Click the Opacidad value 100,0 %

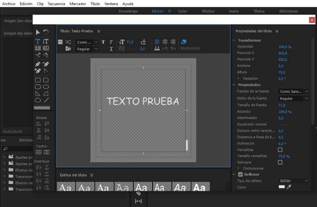(x=285, y=47)
